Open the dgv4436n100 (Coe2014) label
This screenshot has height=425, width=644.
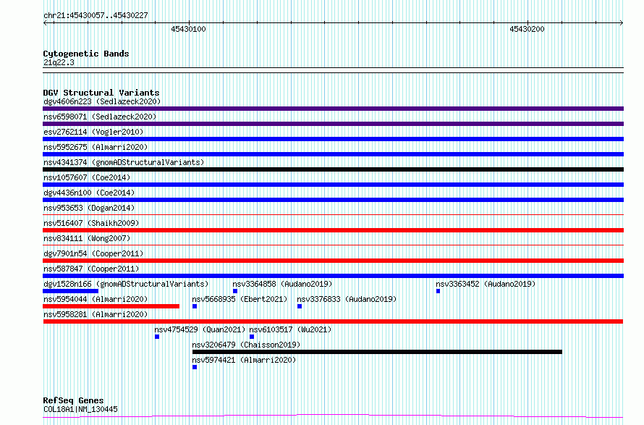point(89,193)
